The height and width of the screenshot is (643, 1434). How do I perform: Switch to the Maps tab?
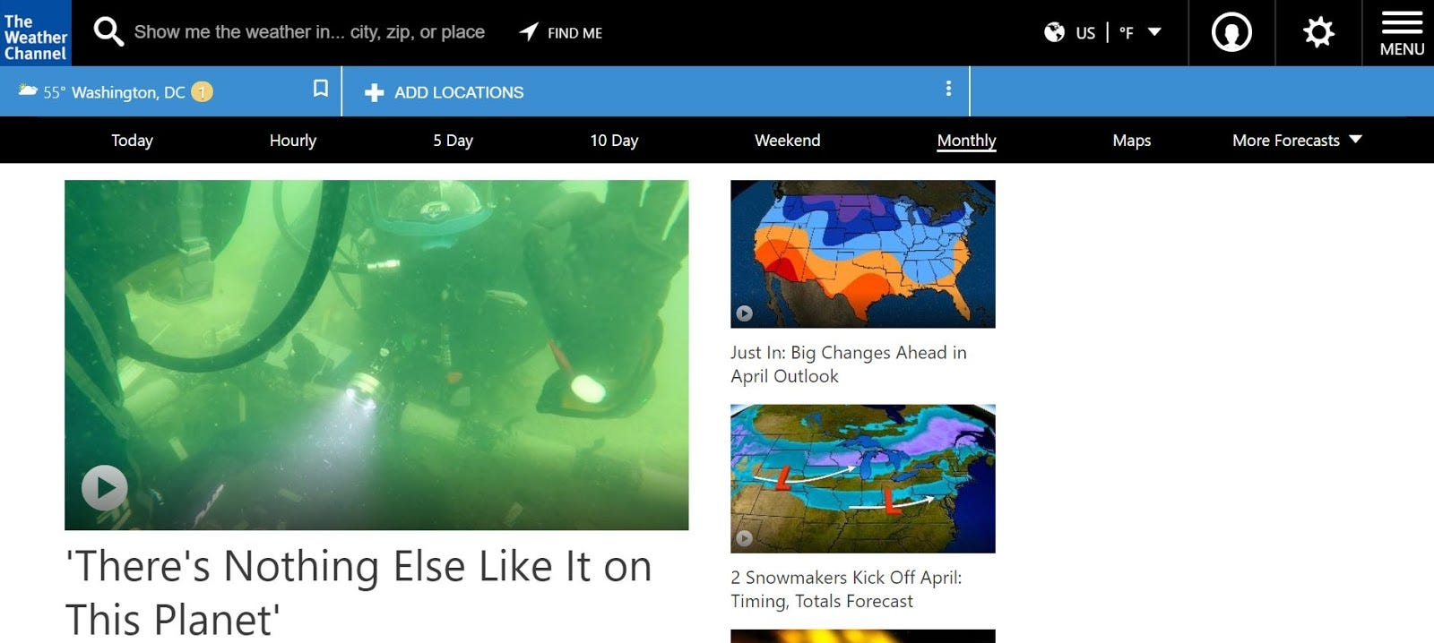(1131, 141)
